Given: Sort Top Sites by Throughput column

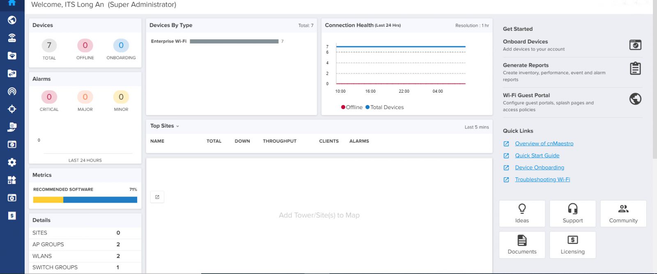Looking at the screenshot, I should (x=280, y=141).
